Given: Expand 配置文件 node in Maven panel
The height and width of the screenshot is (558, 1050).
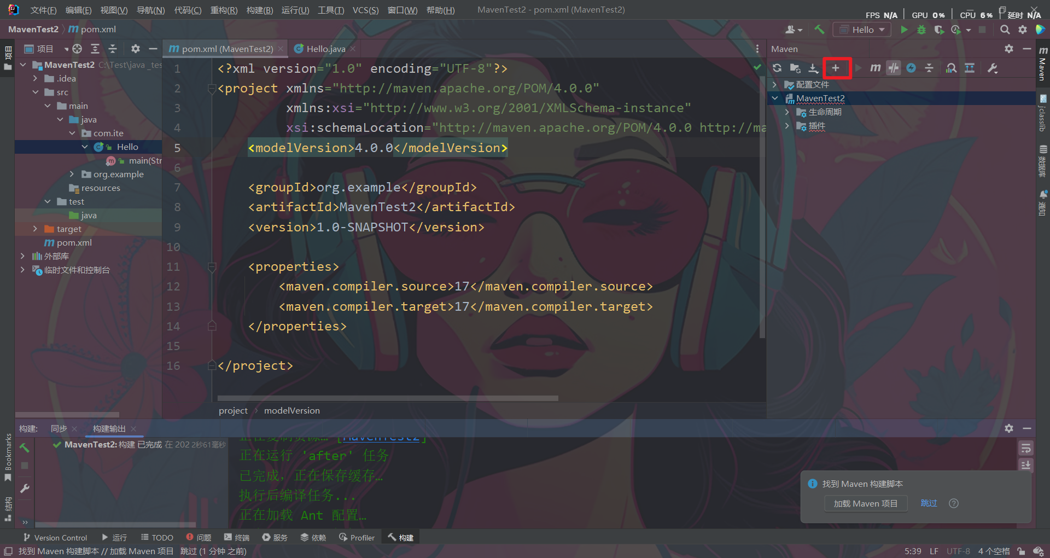Looking at the screenshot, I should coord(775,84).
